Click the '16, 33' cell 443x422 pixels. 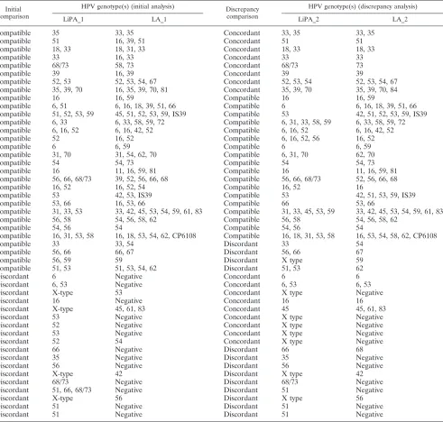[x=125, y=58]
